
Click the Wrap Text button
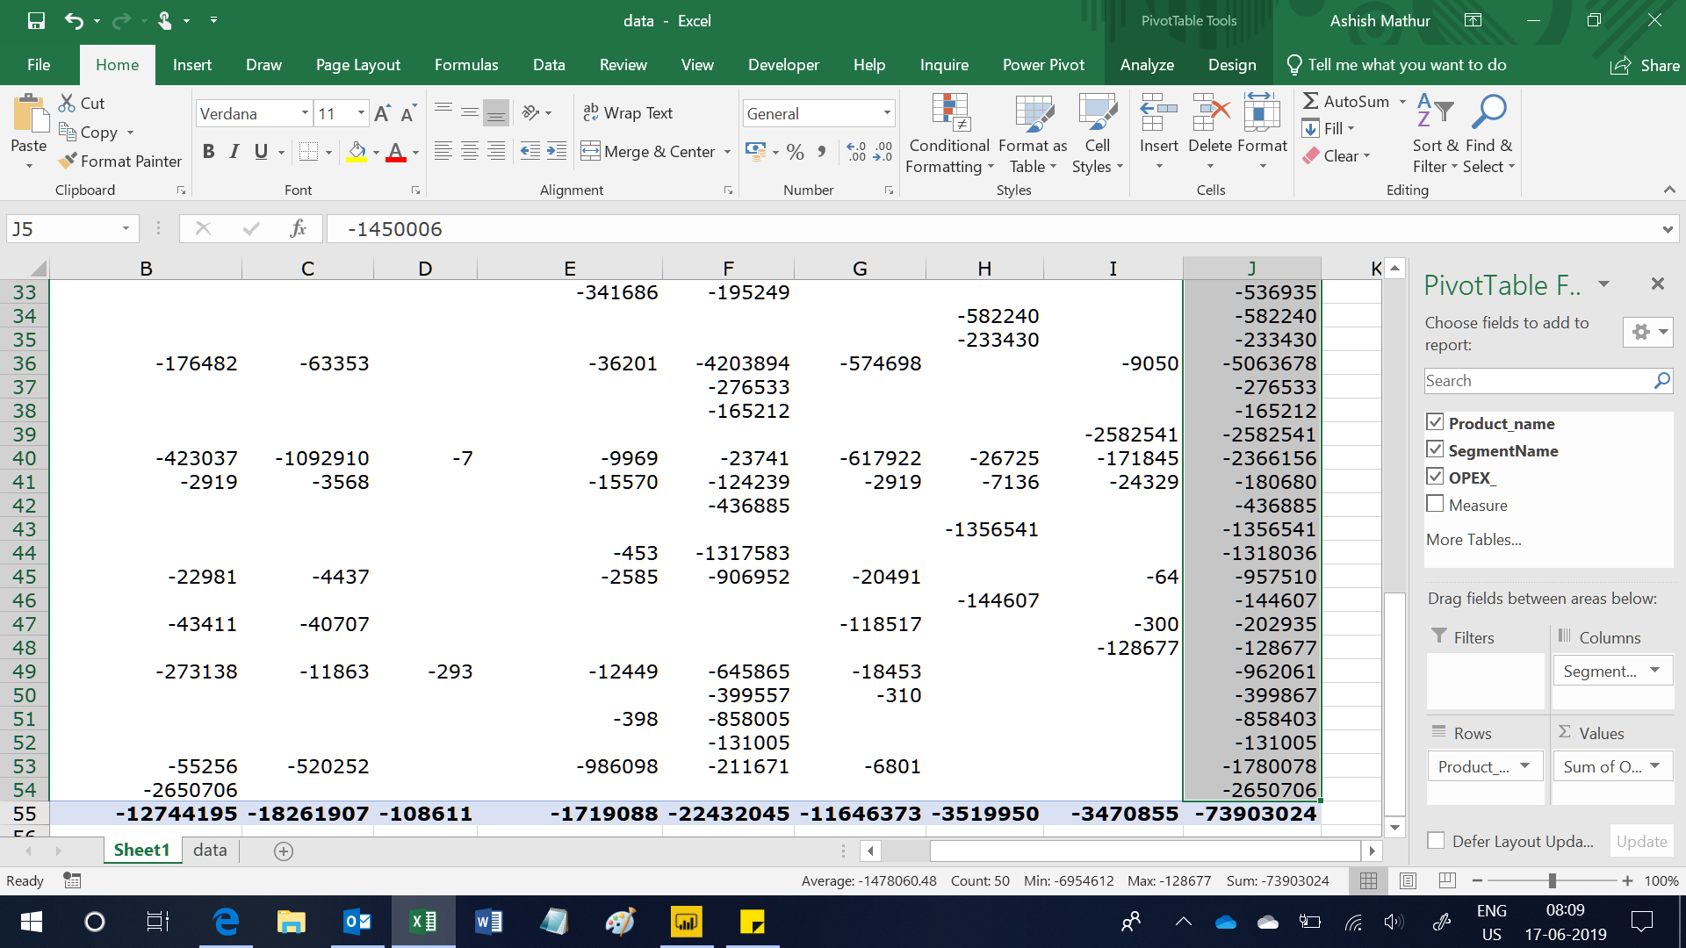628,113
